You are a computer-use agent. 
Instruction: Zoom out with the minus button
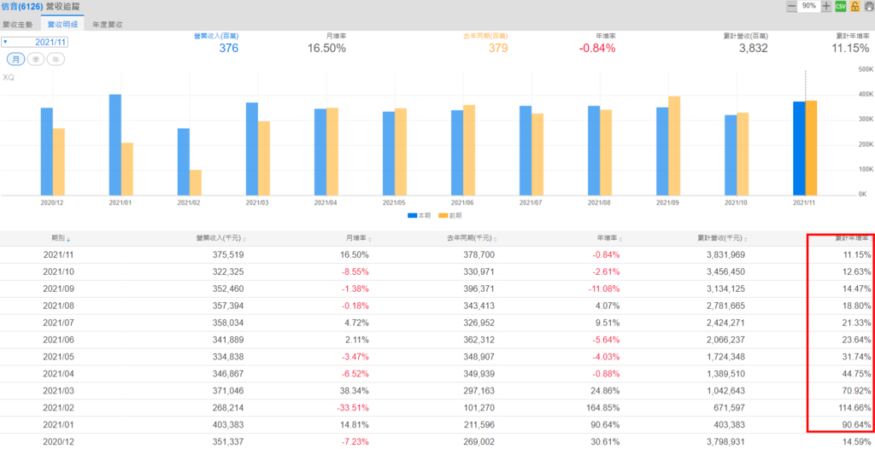(791, 6)
